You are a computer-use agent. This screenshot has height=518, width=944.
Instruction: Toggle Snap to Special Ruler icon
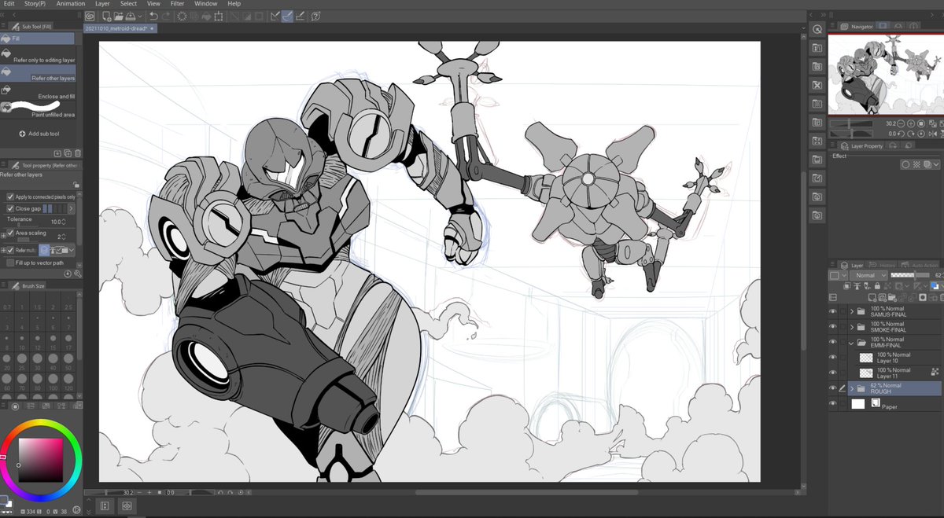(x=288, y=16)
